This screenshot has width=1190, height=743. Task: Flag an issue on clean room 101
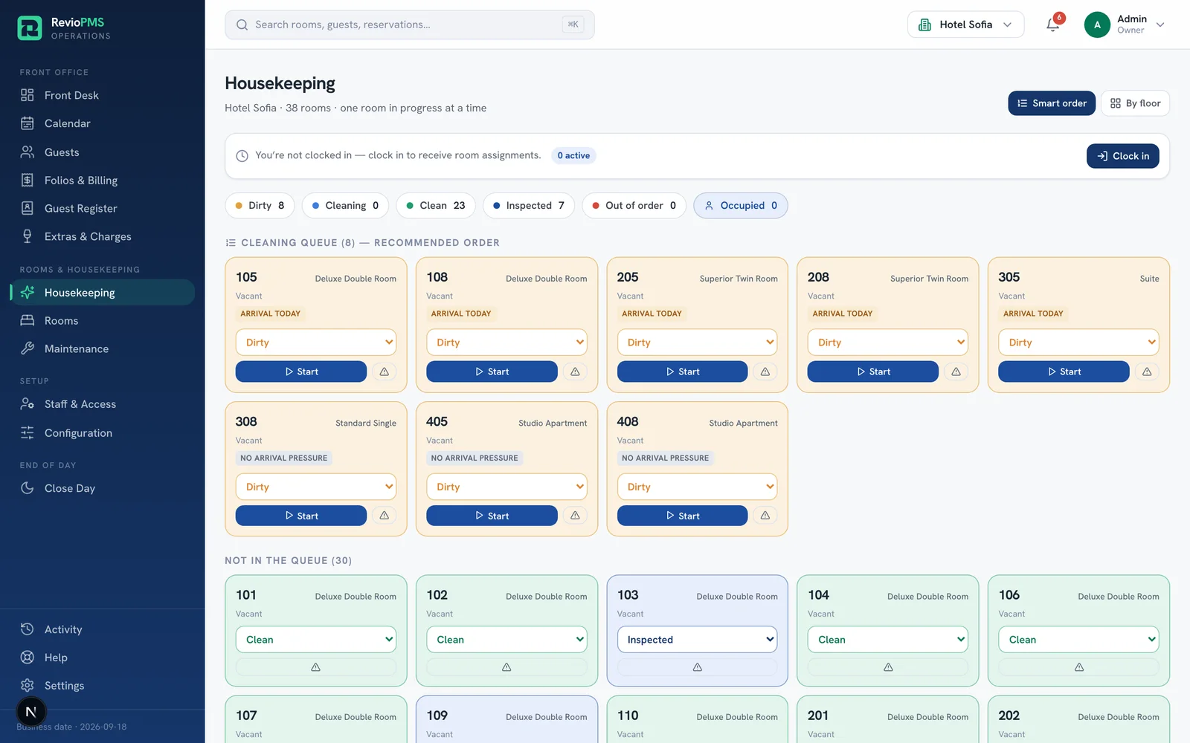[316, 667]
